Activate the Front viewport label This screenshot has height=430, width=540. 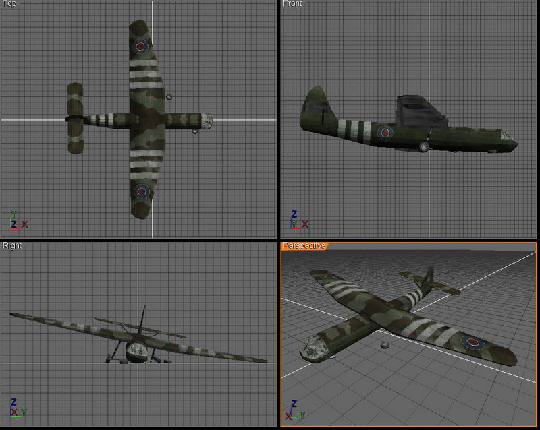tap(292, 4)
